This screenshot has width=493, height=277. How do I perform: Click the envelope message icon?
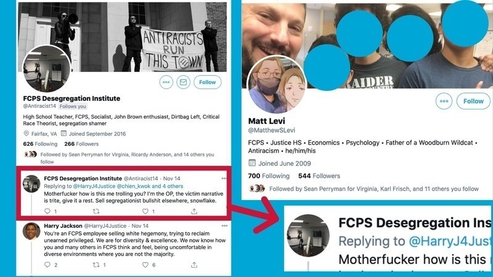183,82
